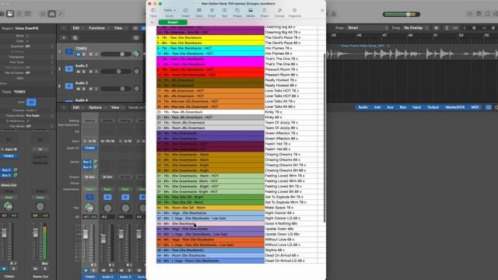Click the narrow channel strips icon in mixer
The height and width of the screenshot is (280, 498).
click(489, 107)
